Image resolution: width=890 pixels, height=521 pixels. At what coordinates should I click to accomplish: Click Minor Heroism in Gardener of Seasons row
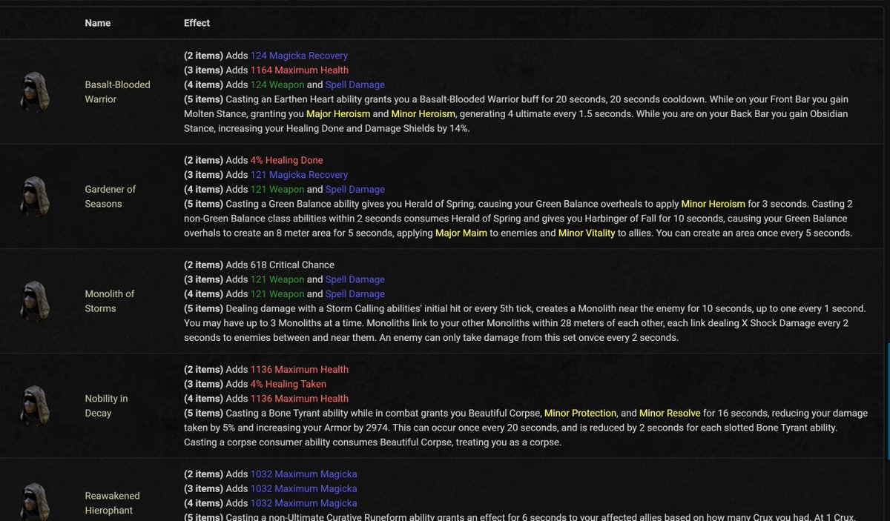713,204
